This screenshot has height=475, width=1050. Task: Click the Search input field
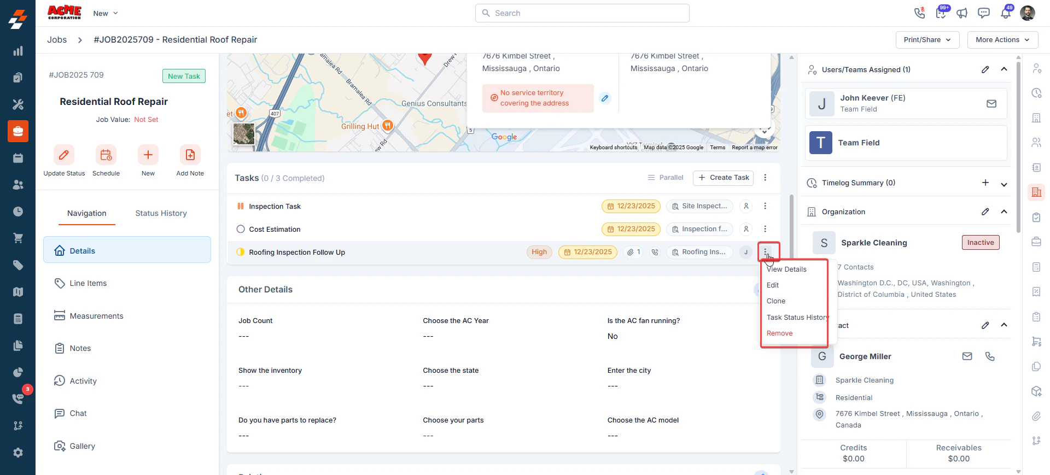point(582,13)
